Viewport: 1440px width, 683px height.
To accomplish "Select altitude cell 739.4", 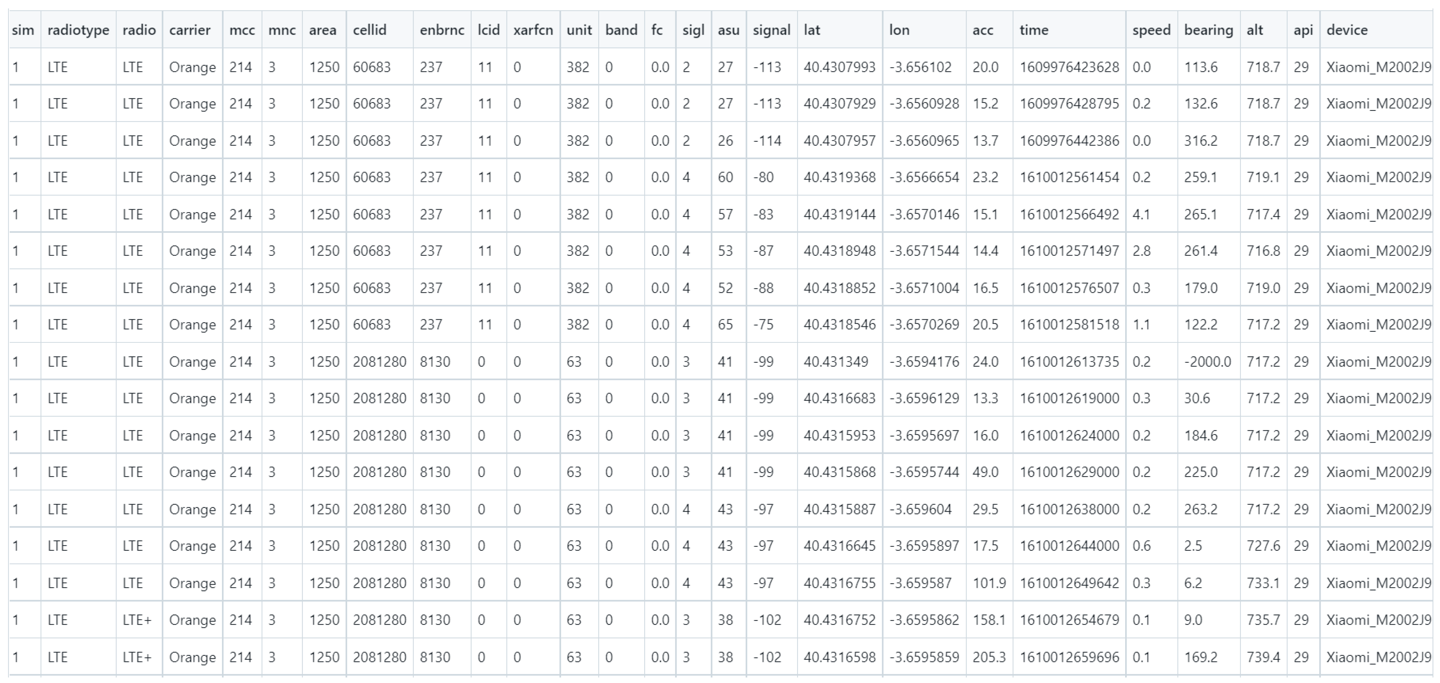I will click(1263, 657).
